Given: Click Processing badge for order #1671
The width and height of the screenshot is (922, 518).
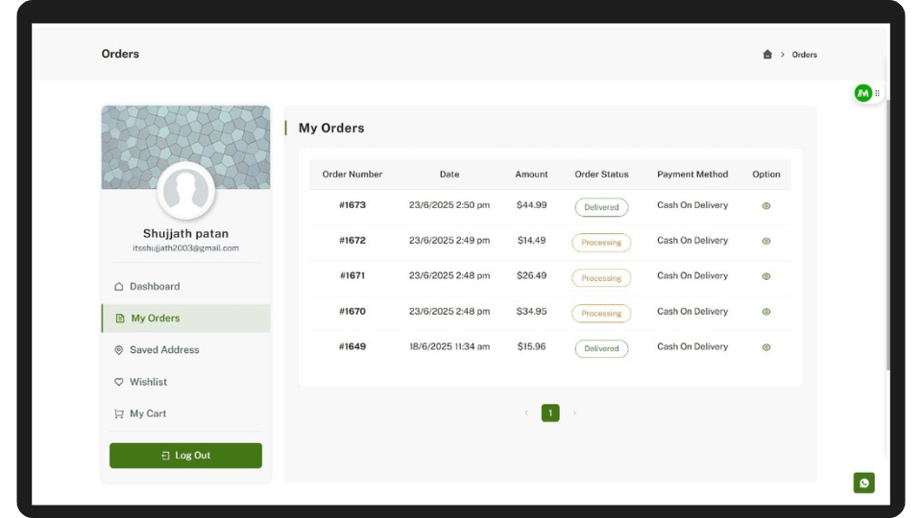Looking at the screenshot, I should pos(601,278).
